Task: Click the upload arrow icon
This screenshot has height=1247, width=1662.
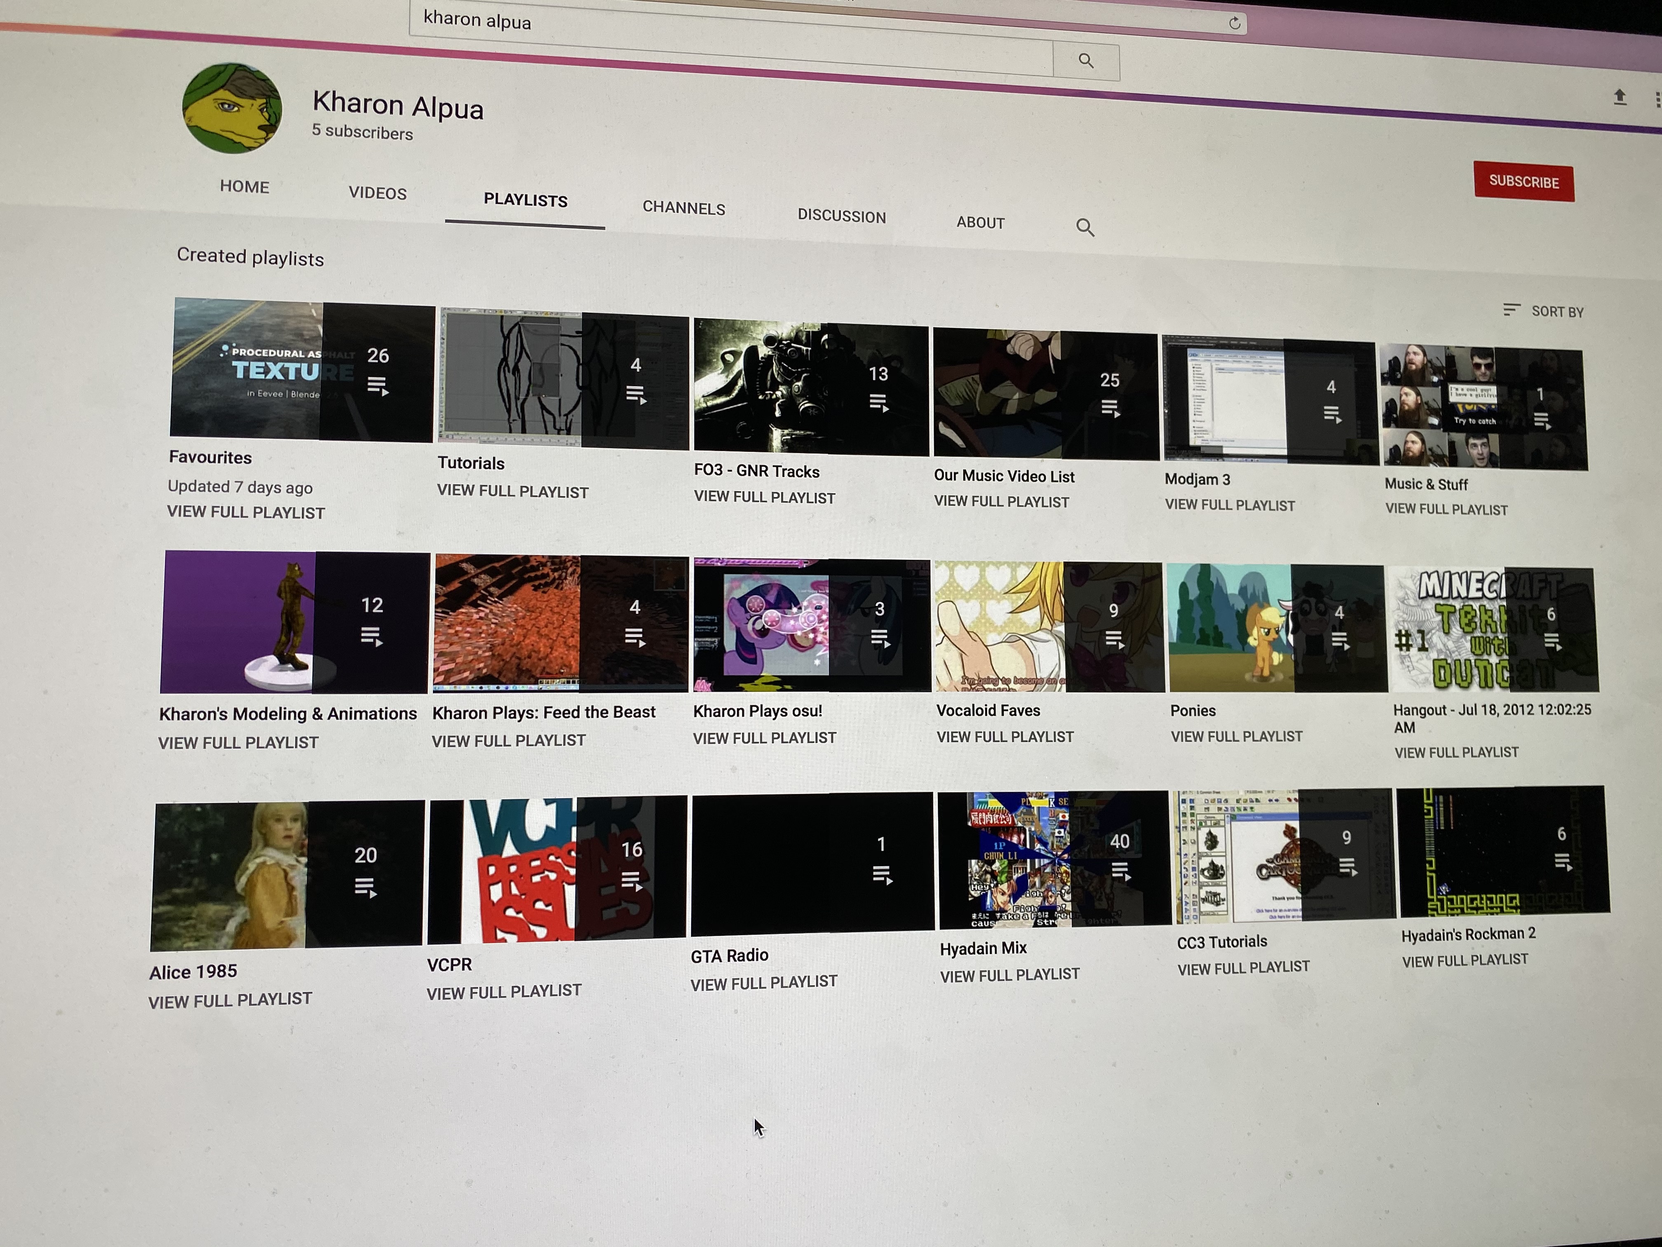Action: (1620, 97)
